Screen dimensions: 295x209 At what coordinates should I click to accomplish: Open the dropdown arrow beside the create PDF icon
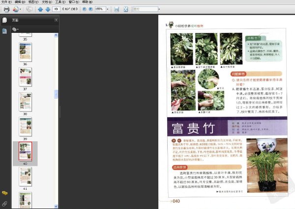click(20, 9)
